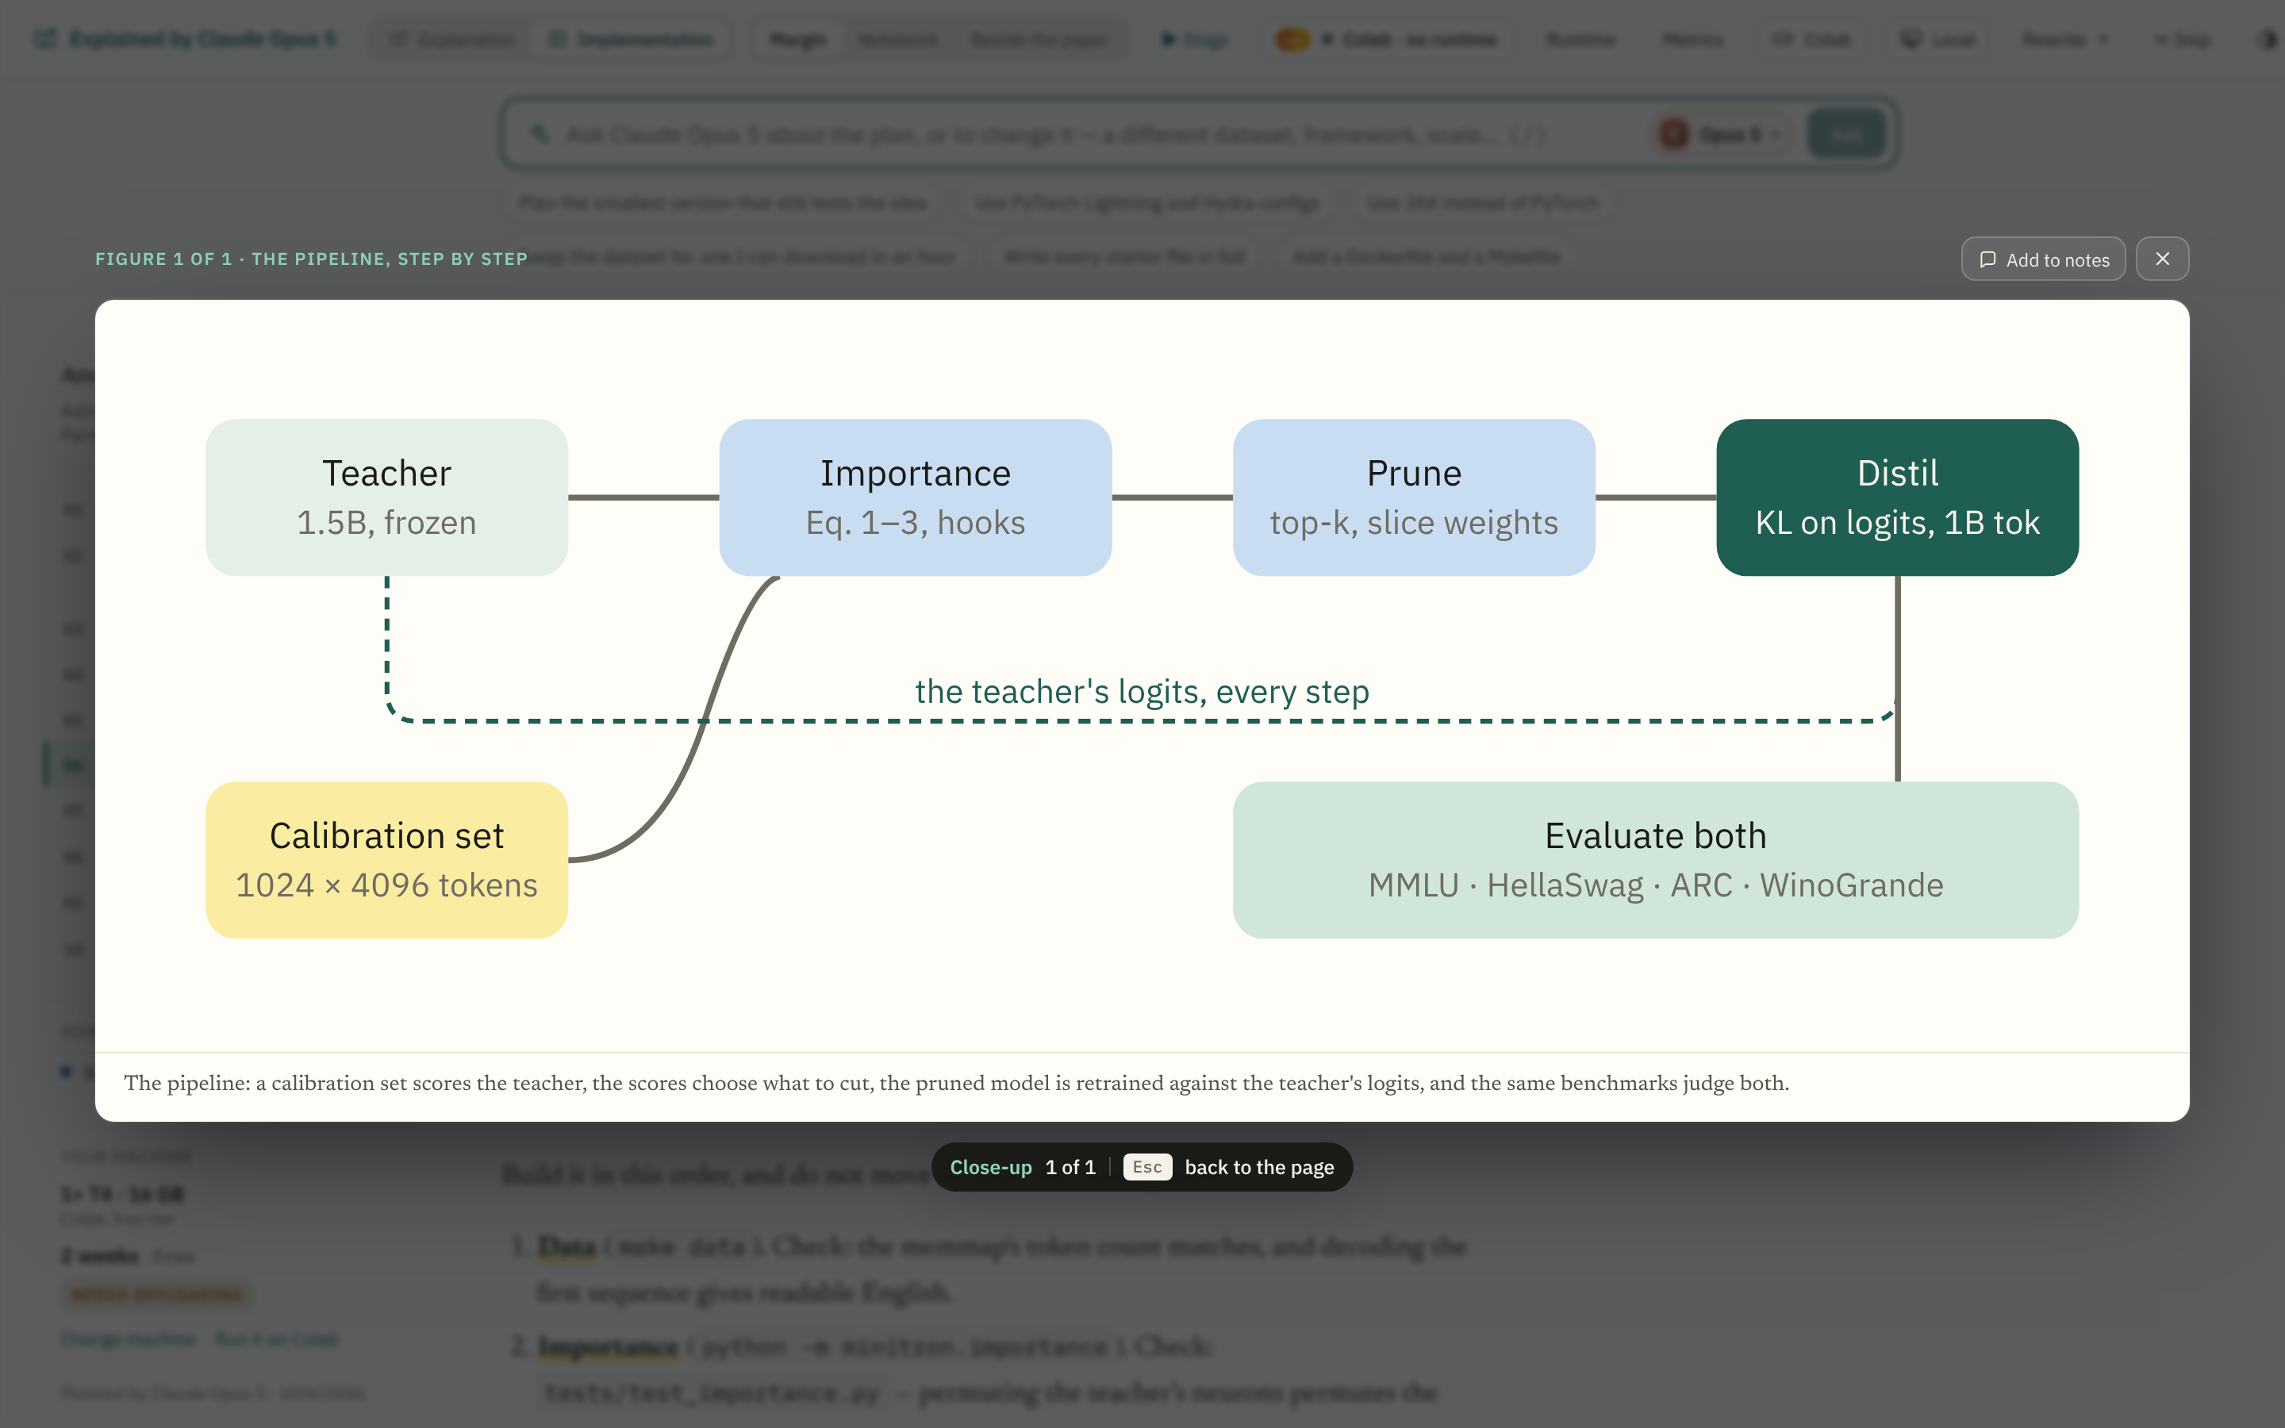Select Notebook view in the background toolbar
Image resolution: width=2285 pixels, height=1428 pixels.
pyautogui.click(x=898, y=40)
